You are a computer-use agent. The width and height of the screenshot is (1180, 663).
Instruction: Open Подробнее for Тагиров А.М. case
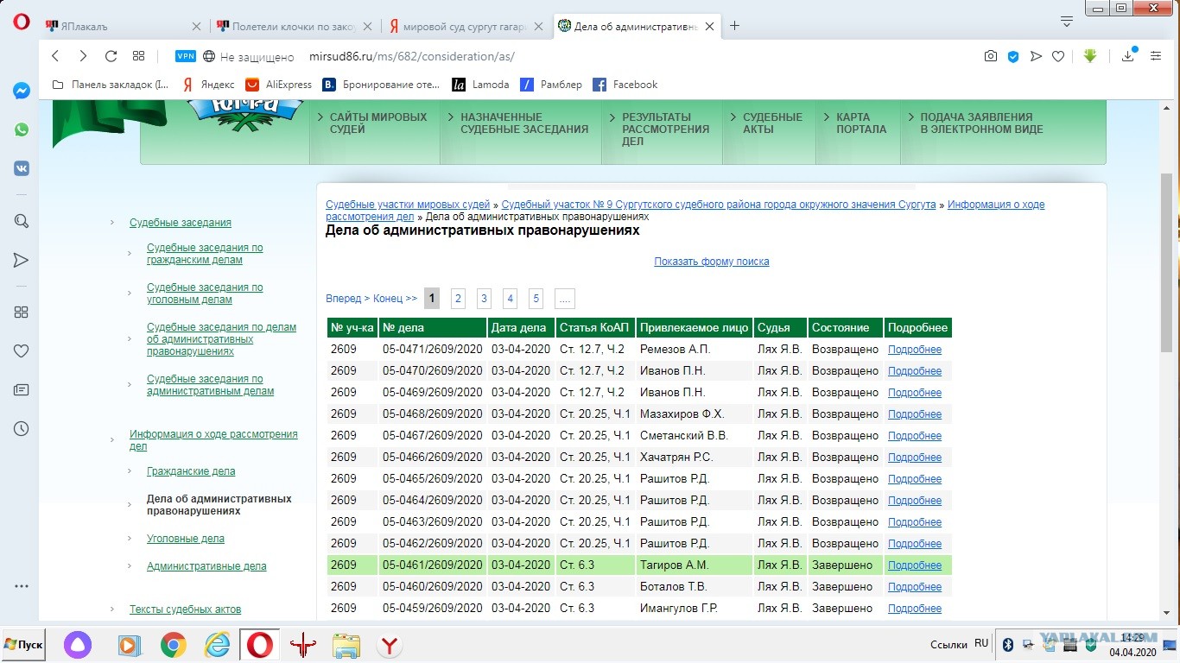pyautogui.click(x=915, y=565)
